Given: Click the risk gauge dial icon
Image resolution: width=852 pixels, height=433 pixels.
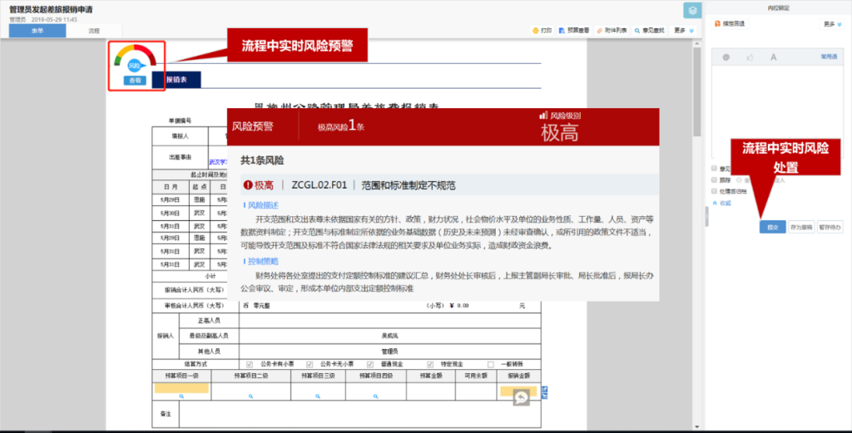Looking at the screenshot, I should [135, 60].
